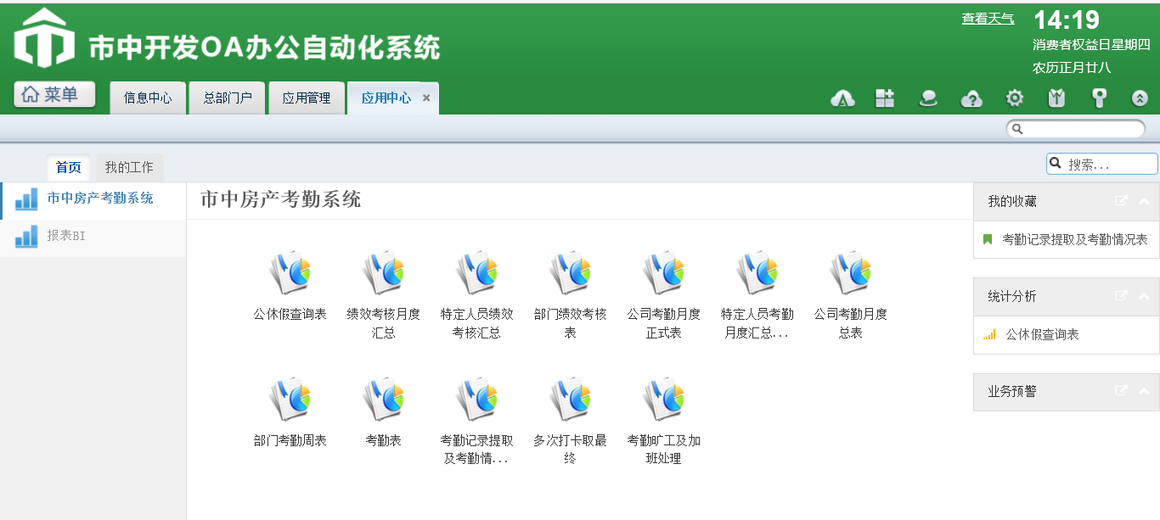
Task: Collapse the 我的收藏 panel
Action: tap(1143, 202)
